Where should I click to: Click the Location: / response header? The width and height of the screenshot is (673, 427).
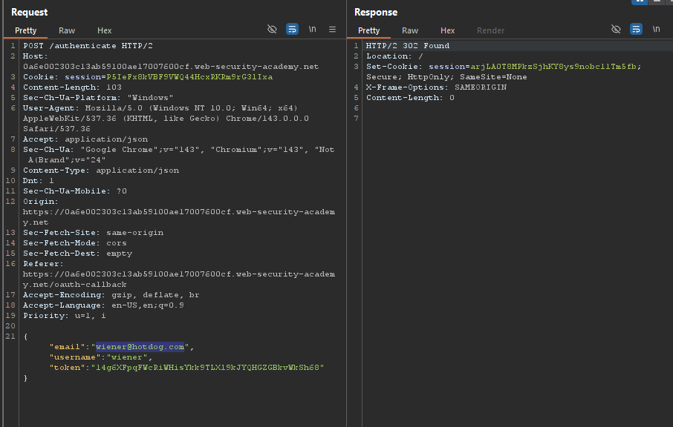point(394,56)
